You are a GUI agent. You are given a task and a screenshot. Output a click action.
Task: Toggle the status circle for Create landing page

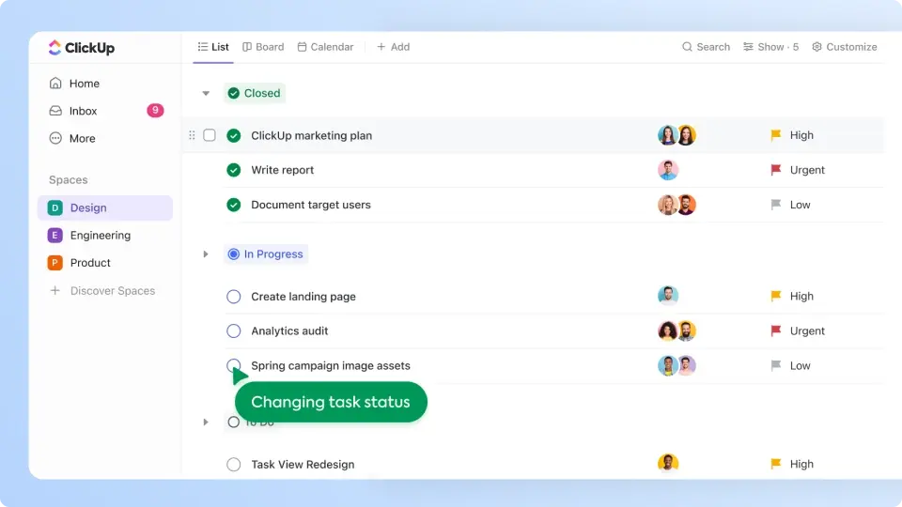pyautogui.click(x=234, y=297)
